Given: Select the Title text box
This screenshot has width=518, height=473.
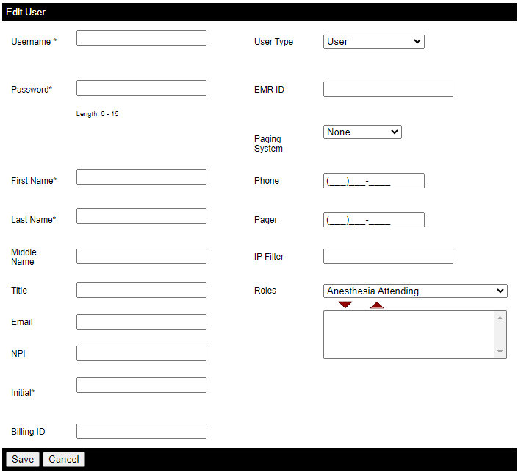Looking at the screenshot, I should pos(141,290).
